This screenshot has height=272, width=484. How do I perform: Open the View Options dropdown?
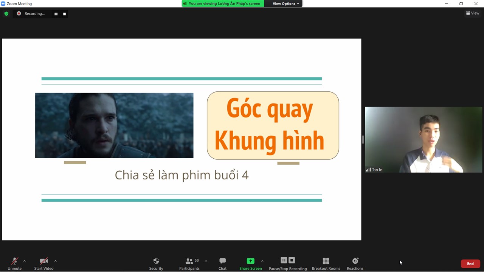click(x=286, y=3)
